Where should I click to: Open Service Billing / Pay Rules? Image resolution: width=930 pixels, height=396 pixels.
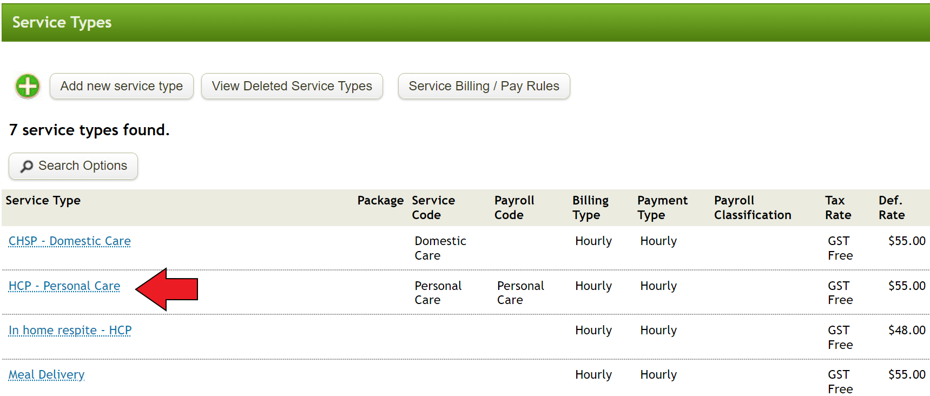point(483,85)
